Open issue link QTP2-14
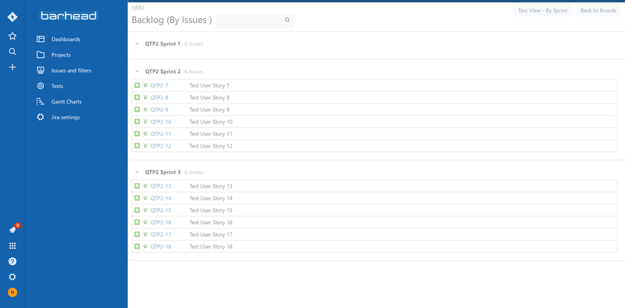This screenshot has width=625, height=308. coord(161,198)
